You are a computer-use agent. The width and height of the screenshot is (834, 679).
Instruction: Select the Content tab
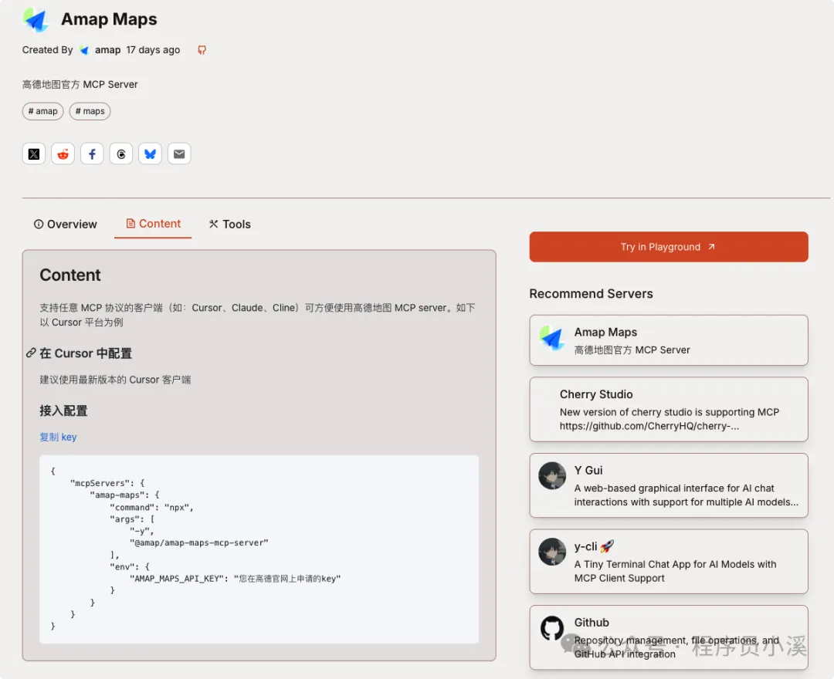(x=153, y=224)
